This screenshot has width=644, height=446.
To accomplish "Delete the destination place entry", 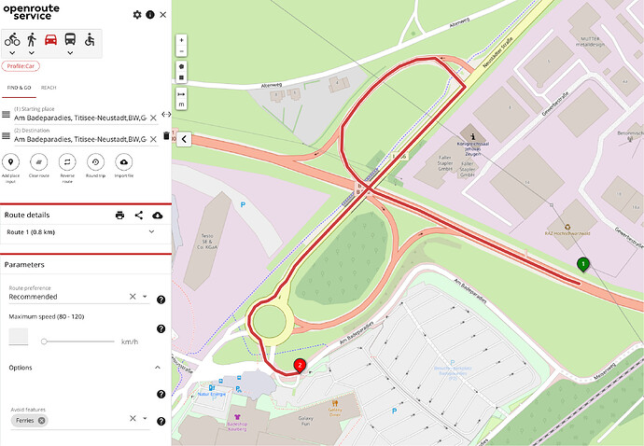I will (x=166, y=135).
